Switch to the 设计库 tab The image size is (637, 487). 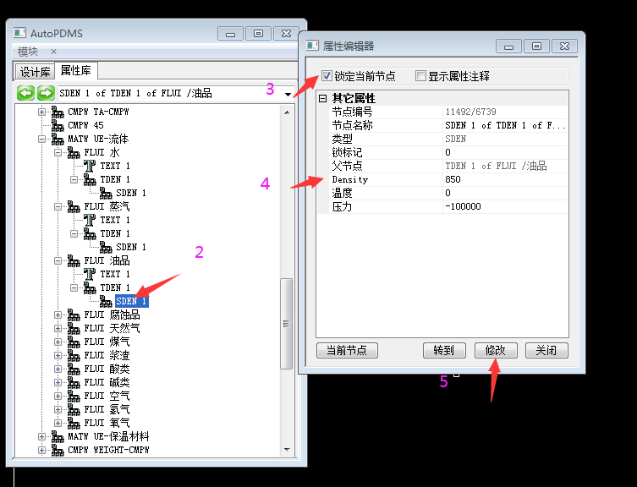pos(36,72)
